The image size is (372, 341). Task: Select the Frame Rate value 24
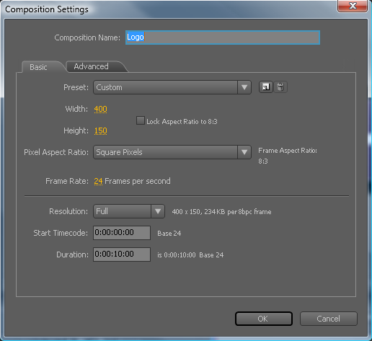(x=98, y=181)
